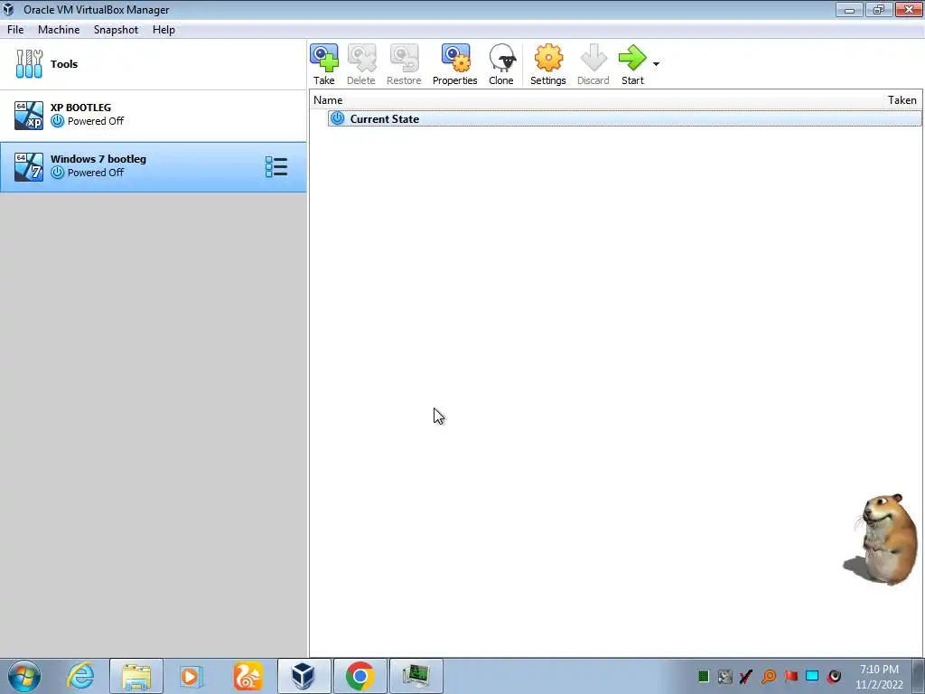This screenshot has height=694, width=925.
Task: Open Windows Explorer from taskbar
Action: pyautogui.click(x=137, y=676)
